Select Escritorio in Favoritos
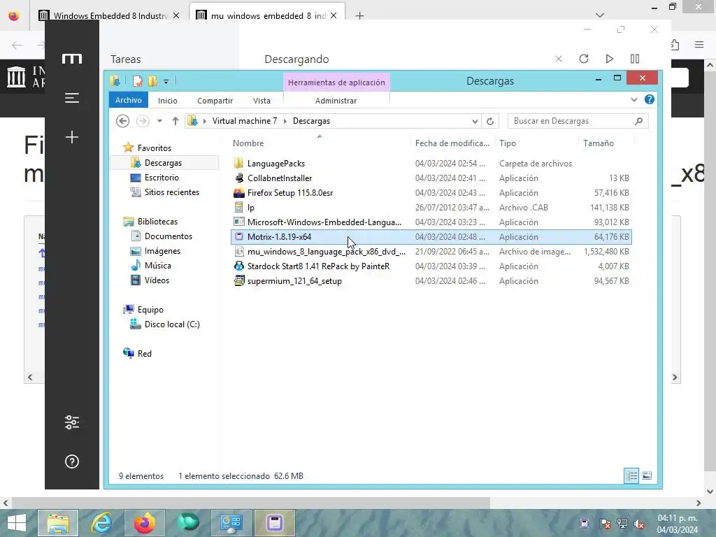This screenshot has height=537, width=716. pos(162,178)
